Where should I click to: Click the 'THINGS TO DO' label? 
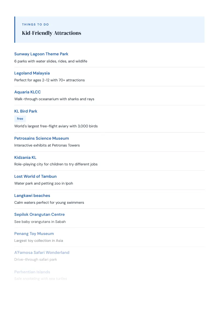35,25
